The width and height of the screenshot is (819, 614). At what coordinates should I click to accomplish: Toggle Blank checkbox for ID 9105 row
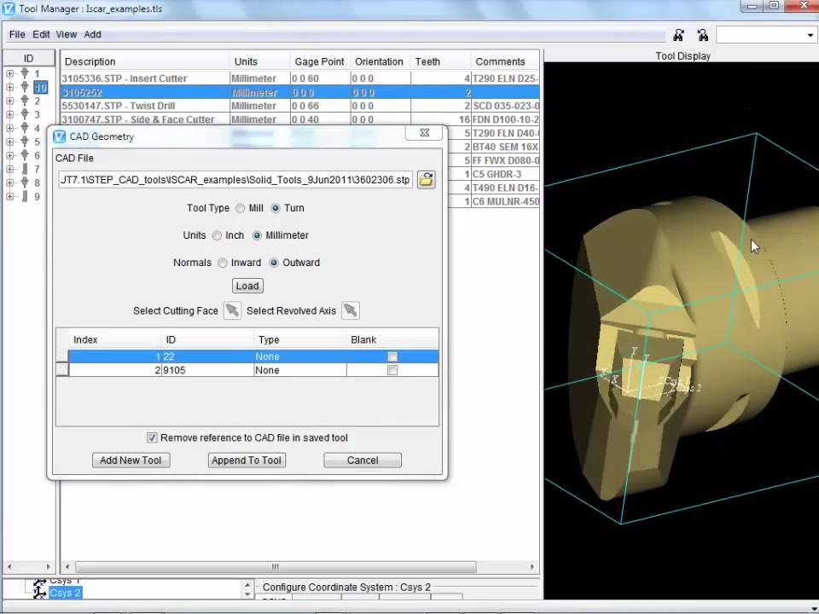pyautogui.click(x=392, y=370)
